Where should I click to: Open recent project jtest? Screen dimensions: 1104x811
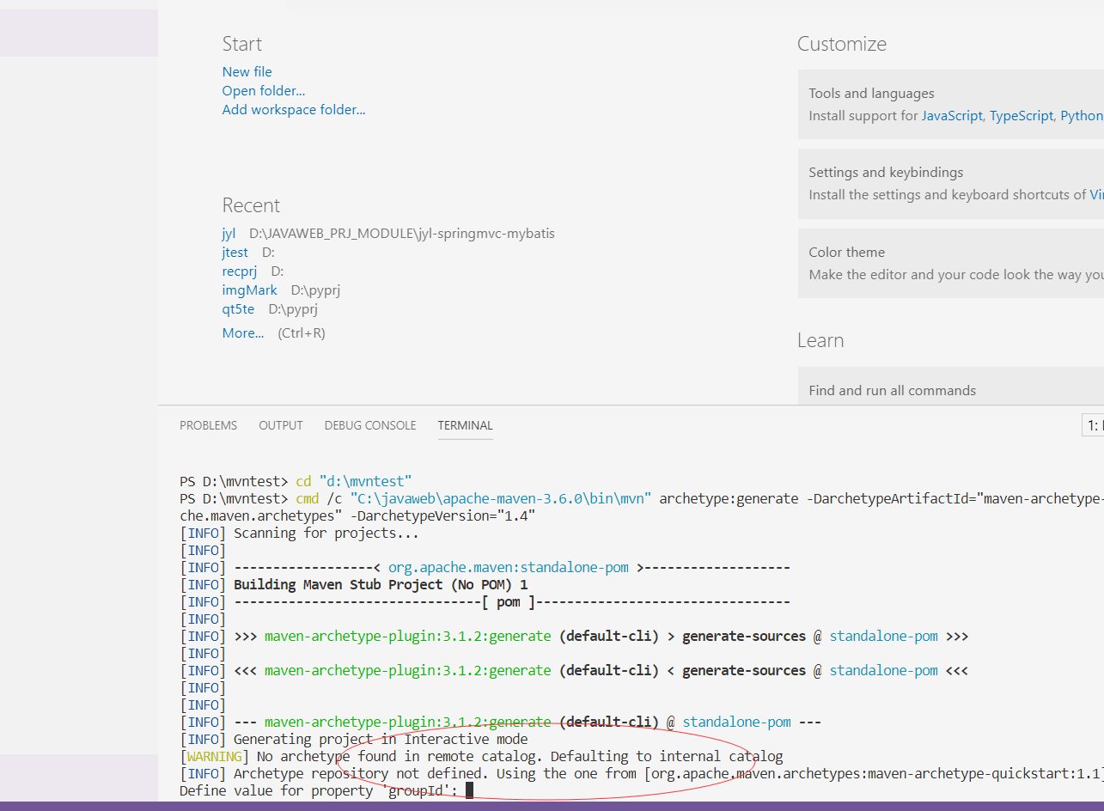(235, 252)
